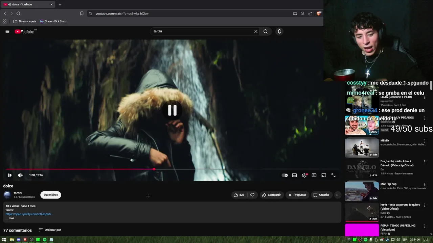Open the Brave browser taskbar icon
Screen dimensions: 433x243
[x=25, y=240]
